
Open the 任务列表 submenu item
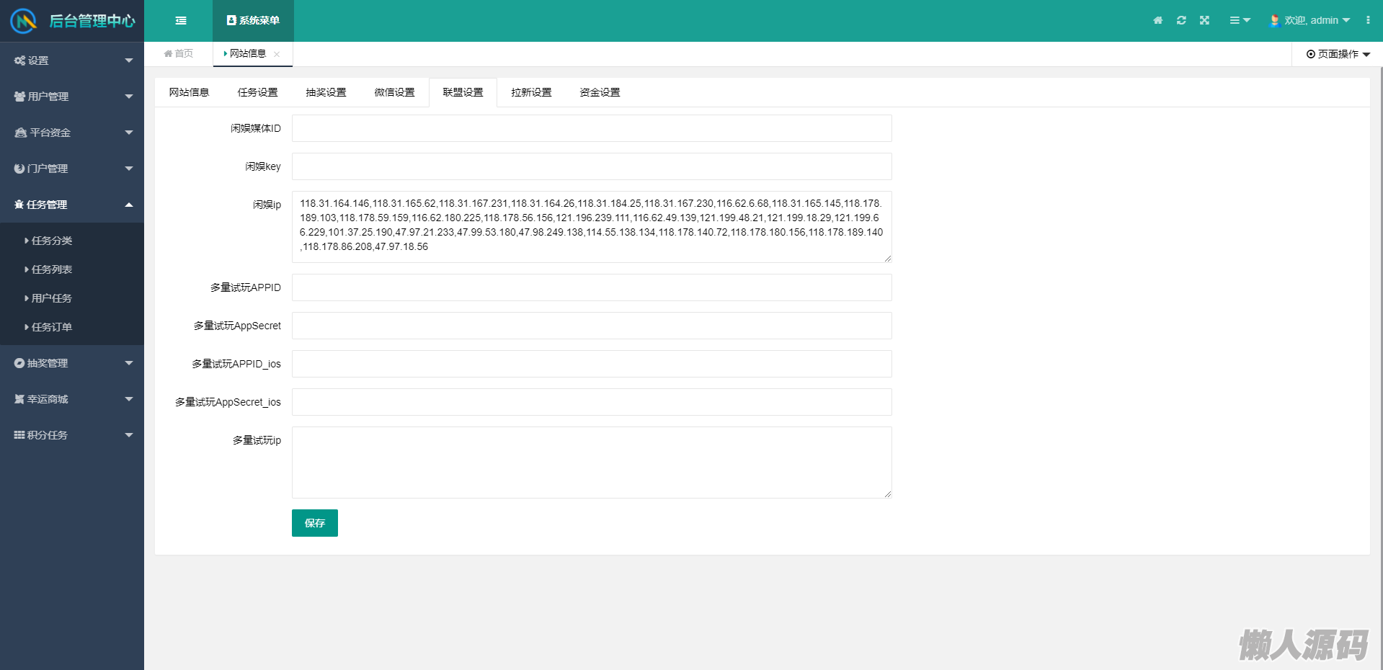pyautogui.click(x=72, y=269)
